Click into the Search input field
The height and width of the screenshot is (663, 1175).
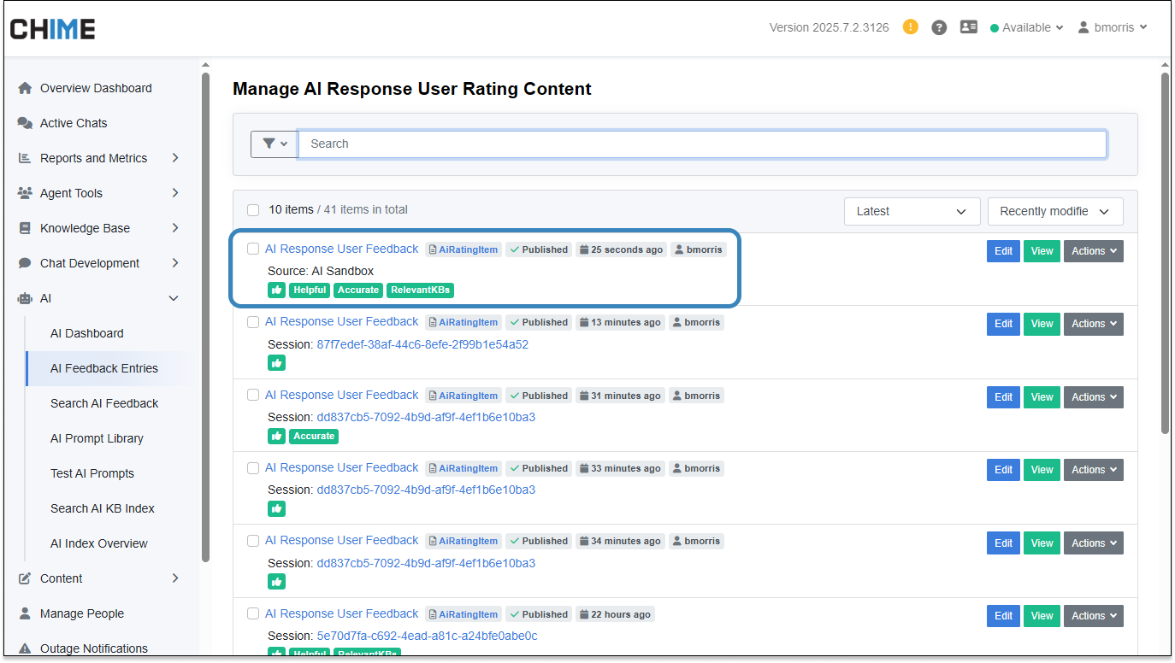point(702,144)
